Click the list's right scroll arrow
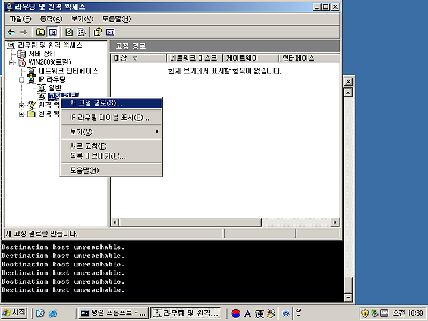 (335, 222)
